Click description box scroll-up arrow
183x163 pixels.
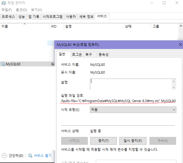[174, 81]
